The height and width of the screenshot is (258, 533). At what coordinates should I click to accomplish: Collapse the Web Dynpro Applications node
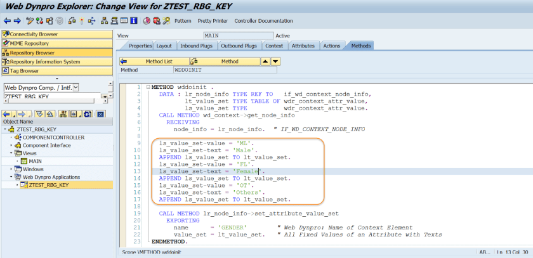tap(12, 177)
